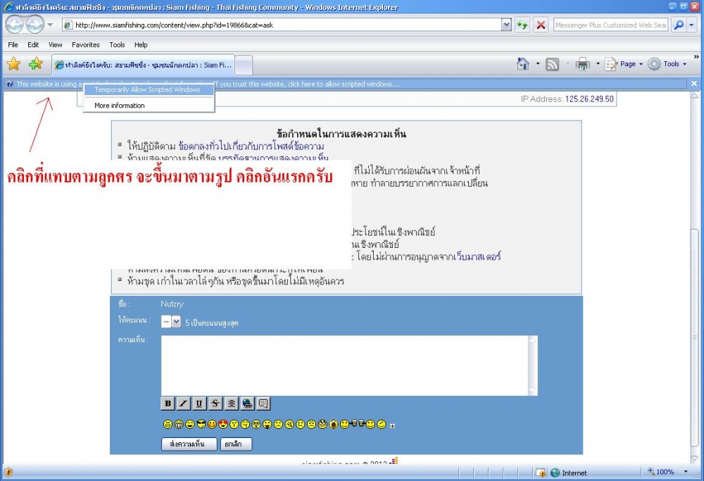This screenshot has width=704, height=481.
Task: Open the Tools gear toolbar menu
Action: click(667, 64)
